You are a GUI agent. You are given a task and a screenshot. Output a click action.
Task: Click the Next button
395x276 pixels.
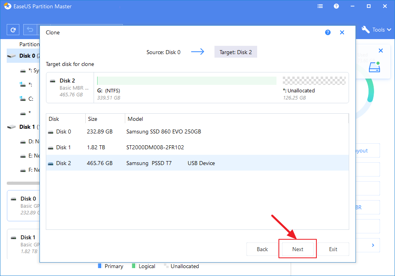click(x=297, y=249)
